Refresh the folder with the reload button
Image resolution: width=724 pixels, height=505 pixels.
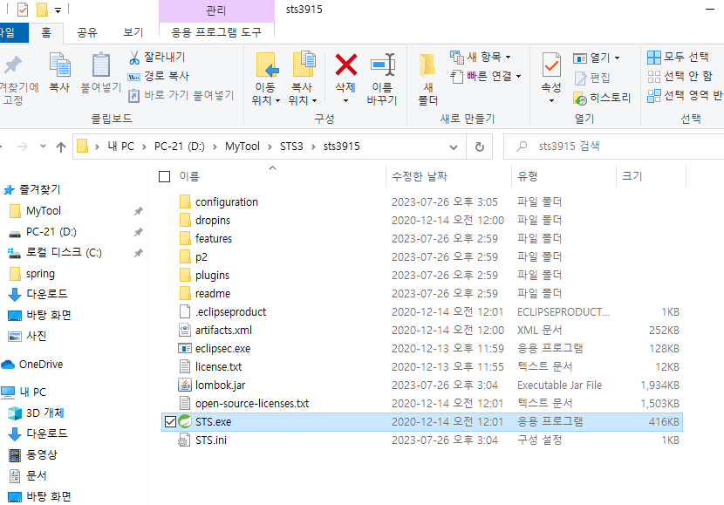coord(479,147)
